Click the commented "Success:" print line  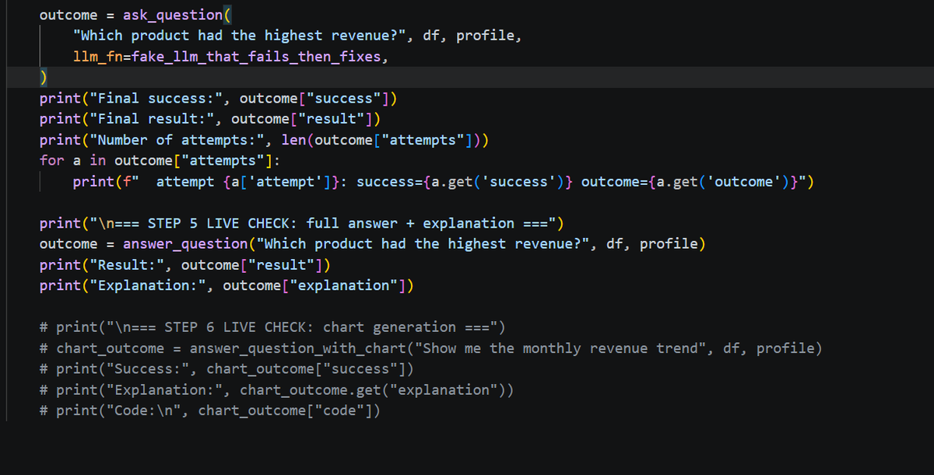(x=226, y=369)
